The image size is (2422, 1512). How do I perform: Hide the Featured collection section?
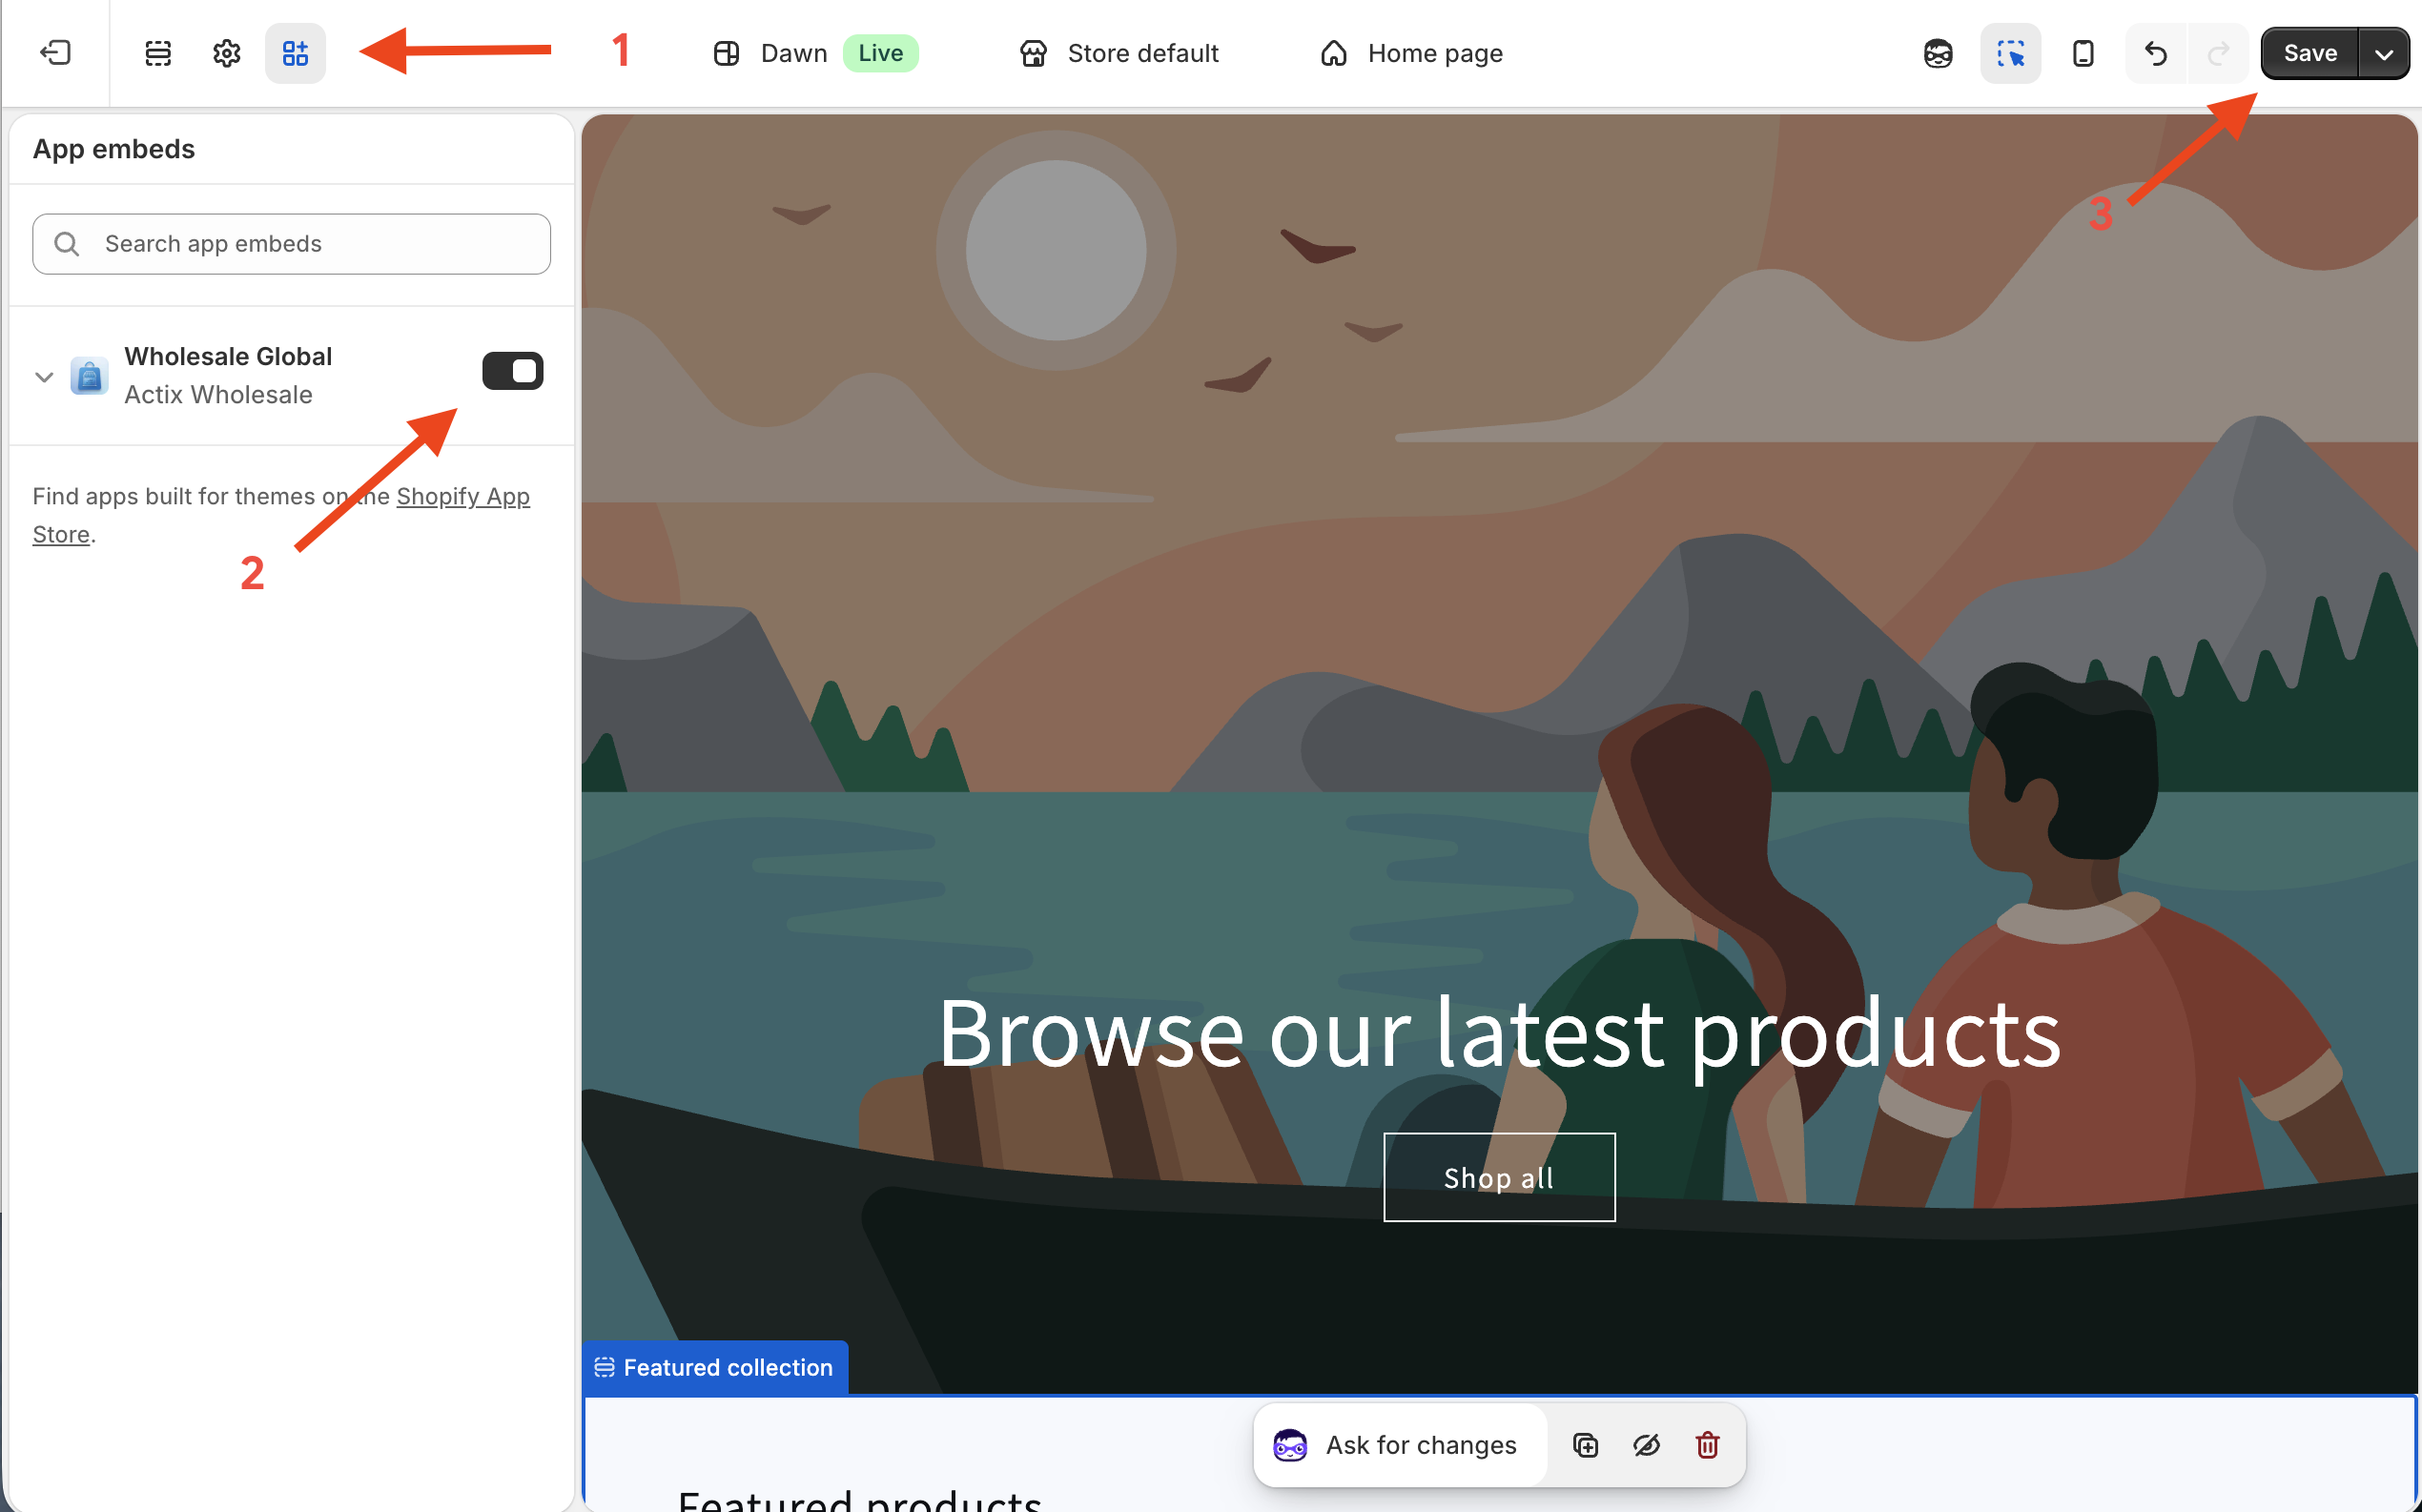click(1646, 1445)
